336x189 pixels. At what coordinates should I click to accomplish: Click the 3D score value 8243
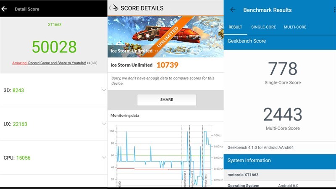click(x=18, y=90)
